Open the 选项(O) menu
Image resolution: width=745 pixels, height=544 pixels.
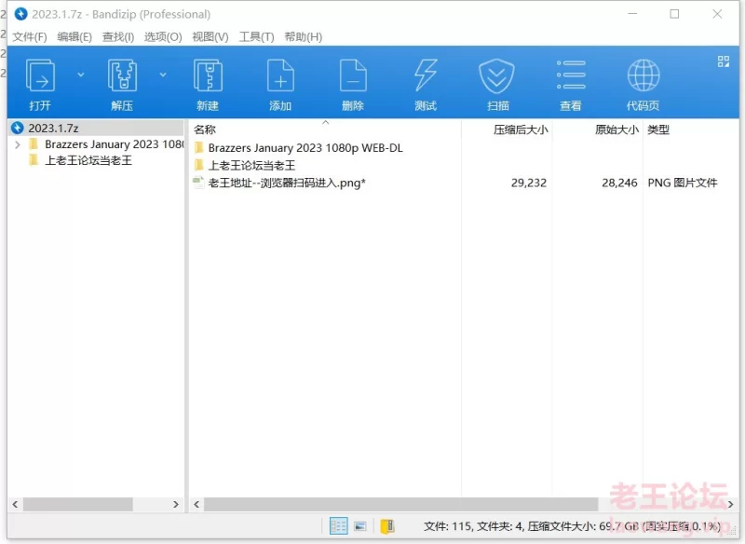(163, 36)
